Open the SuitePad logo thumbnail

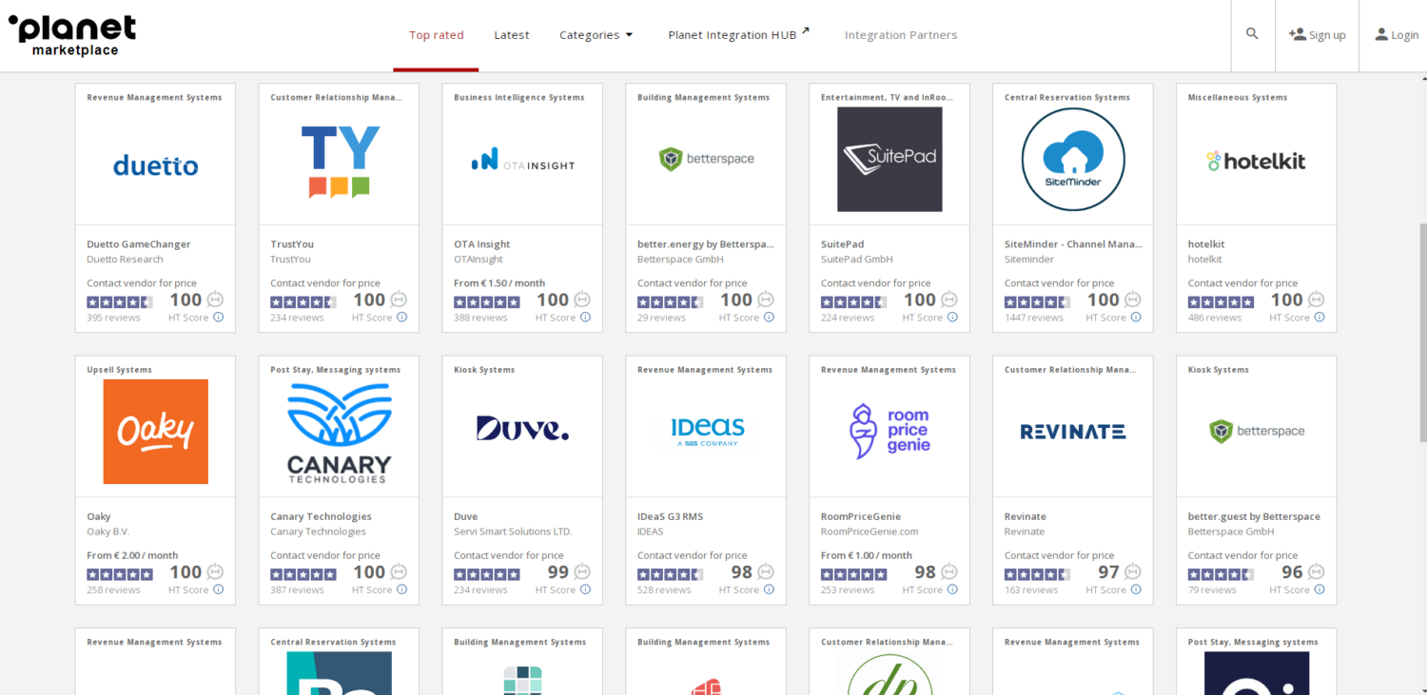point(889,159)
